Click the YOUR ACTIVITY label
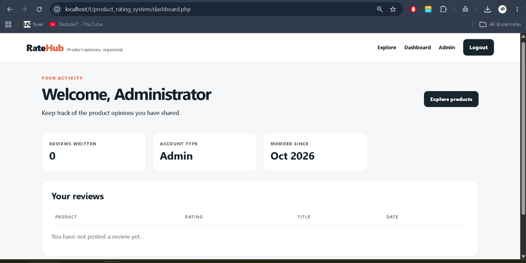 point(62,78)
